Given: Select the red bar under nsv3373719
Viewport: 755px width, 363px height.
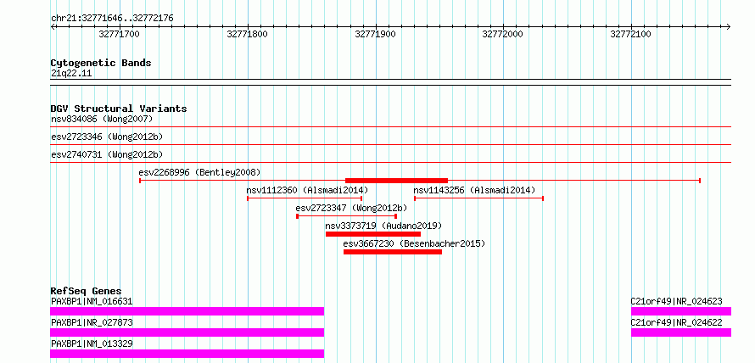Looking at the screenshot, I should tap(373, 234).
